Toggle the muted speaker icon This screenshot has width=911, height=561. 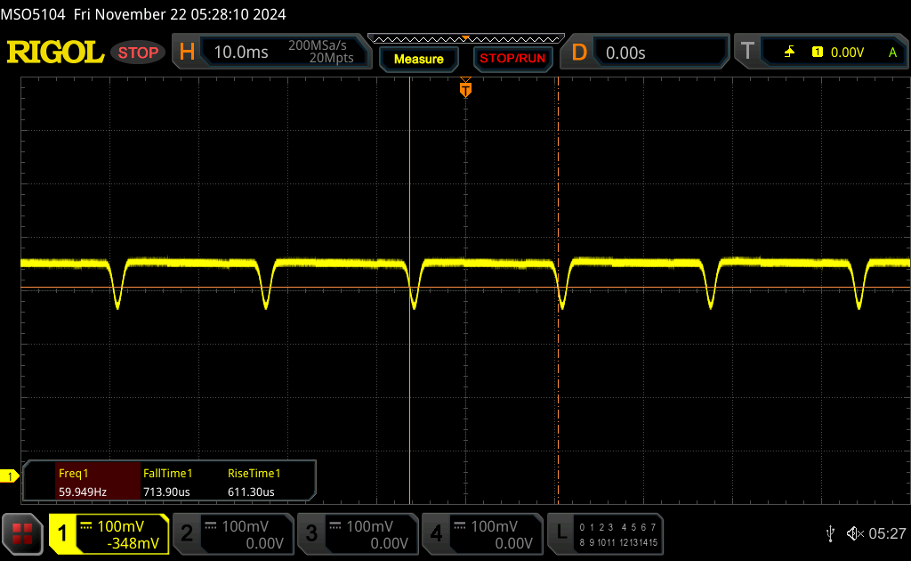[x=855, y=533]
